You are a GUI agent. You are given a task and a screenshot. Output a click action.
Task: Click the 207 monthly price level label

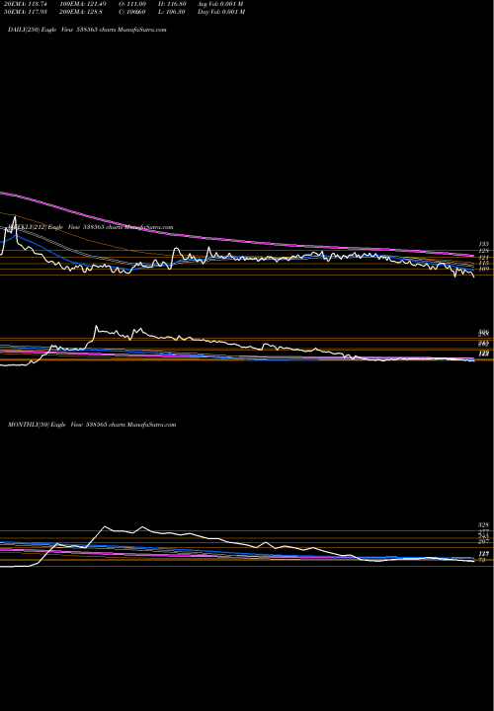[x=483, y=541]
